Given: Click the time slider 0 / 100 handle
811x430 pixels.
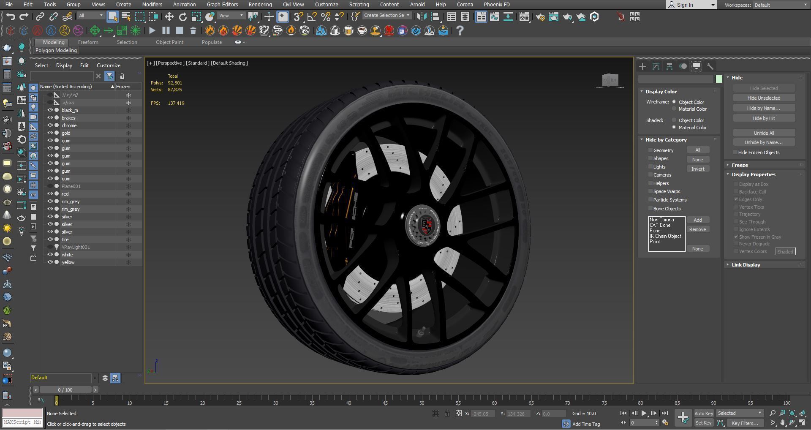Looking at the screenshot, I should tap(65, 390).
